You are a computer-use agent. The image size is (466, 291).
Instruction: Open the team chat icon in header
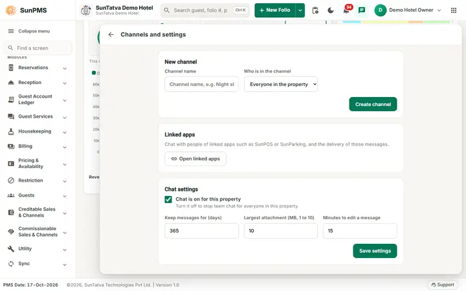(362, 10)
